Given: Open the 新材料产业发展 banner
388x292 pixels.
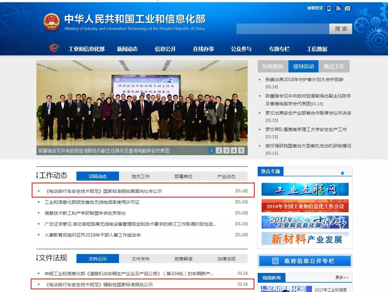Looking at the screenshot, I should point(305,239).
